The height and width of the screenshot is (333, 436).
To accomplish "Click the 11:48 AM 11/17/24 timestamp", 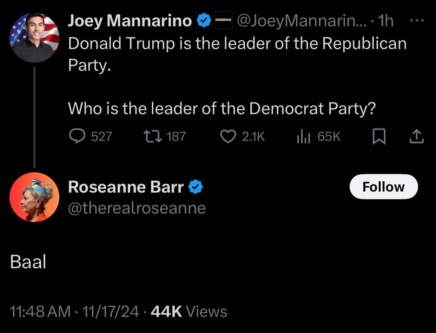I will tap(75, 311).
